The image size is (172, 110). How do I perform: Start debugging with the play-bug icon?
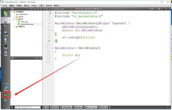(5, 101)
